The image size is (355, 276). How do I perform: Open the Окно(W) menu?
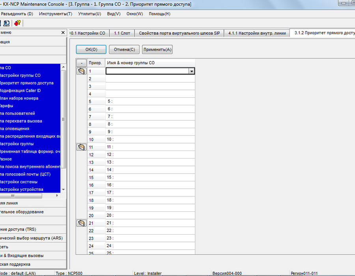(x=135, y=14)
